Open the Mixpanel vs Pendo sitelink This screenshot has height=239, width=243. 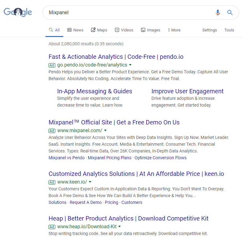click(x=66, y=158)
